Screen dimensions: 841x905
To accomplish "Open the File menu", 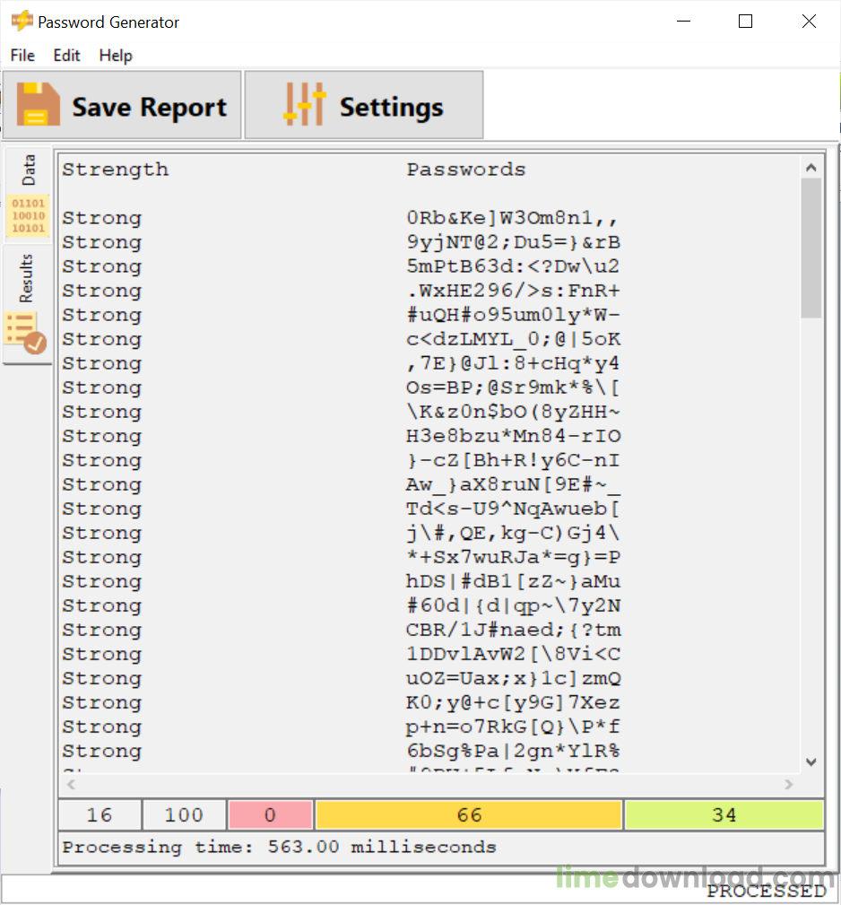I will point(22,55).
